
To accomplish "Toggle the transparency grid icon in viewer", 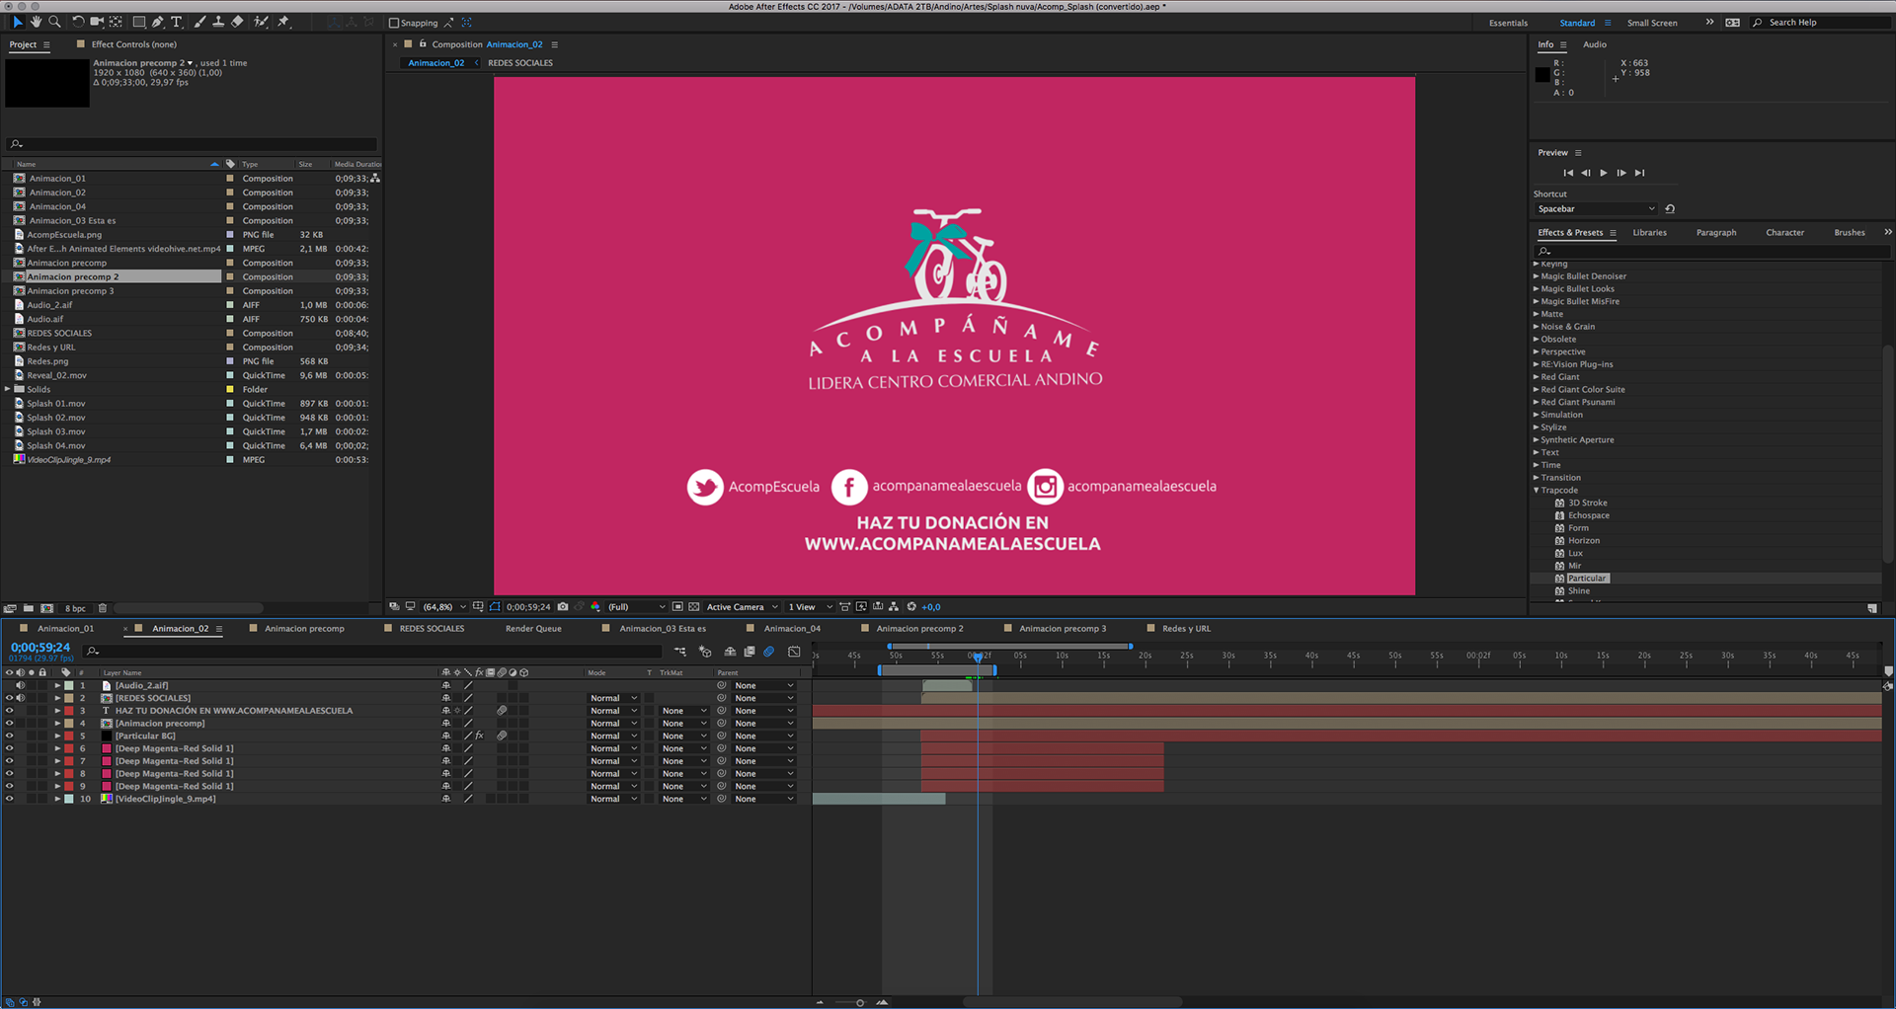I will [694, 607].
